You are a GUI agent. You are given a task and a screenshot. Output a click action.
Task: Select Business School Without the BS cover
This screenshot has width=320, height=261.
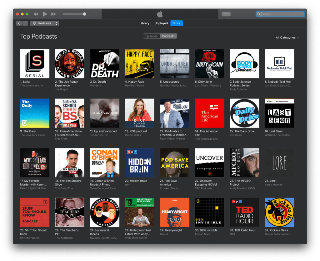coord(70,113)
